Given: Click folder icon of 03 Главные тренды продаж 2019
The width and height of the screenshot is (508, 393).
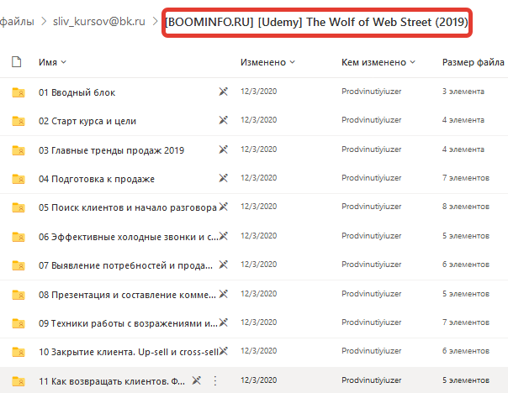Looking at the screenshot, I should [19, 150].
